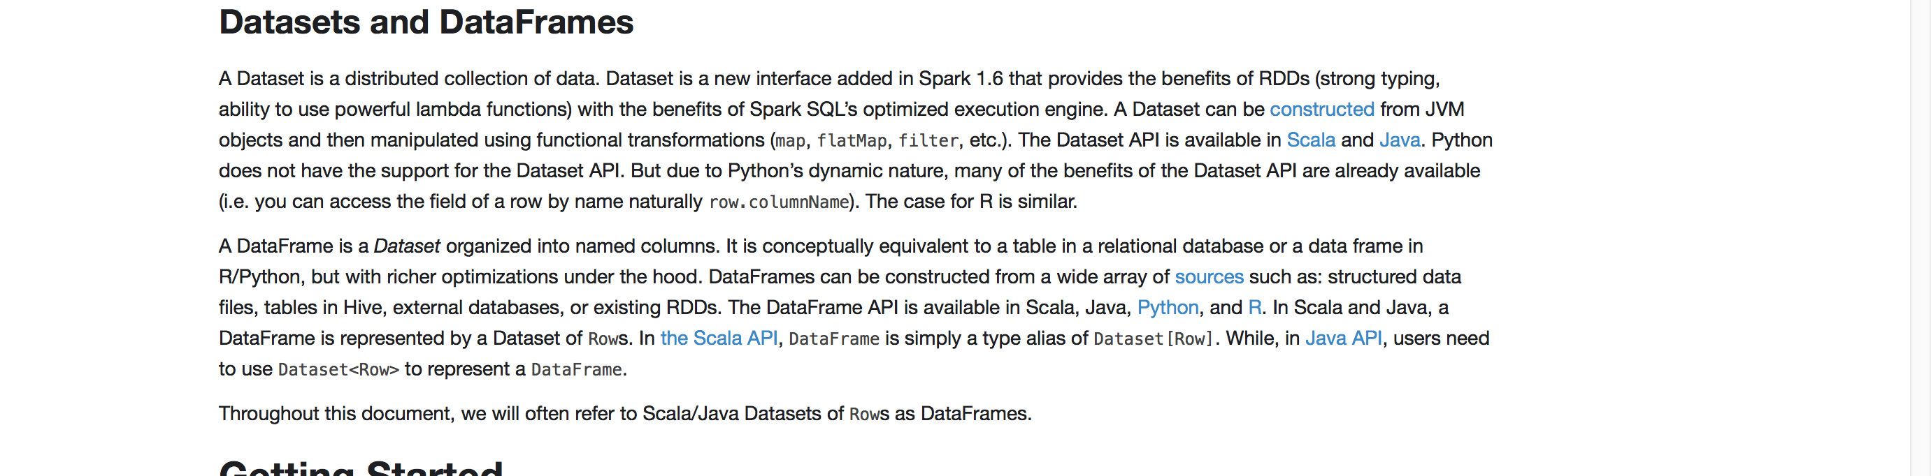Click the "flatMap" code snippet

point(852,141)
